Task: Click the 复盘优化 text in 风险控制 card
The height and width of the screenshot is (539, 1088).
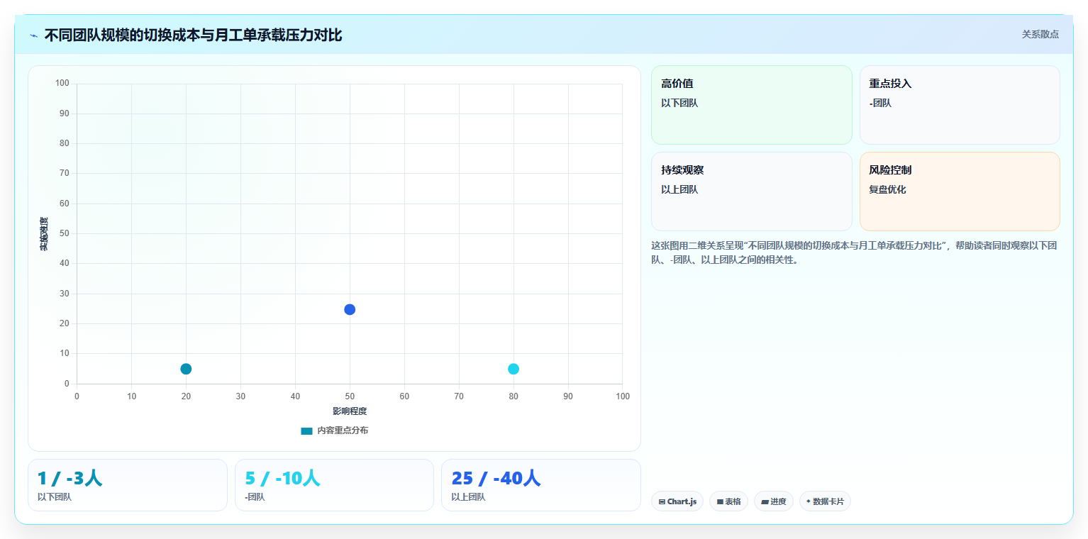Action: click(887, 190)
